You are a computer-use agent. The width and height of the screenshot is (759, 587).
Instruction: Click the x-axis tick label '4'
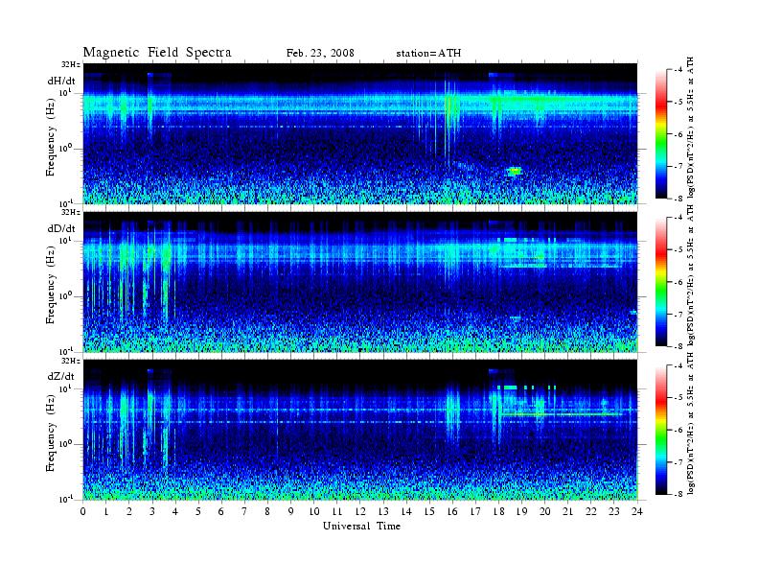click(x=175, y=511)
